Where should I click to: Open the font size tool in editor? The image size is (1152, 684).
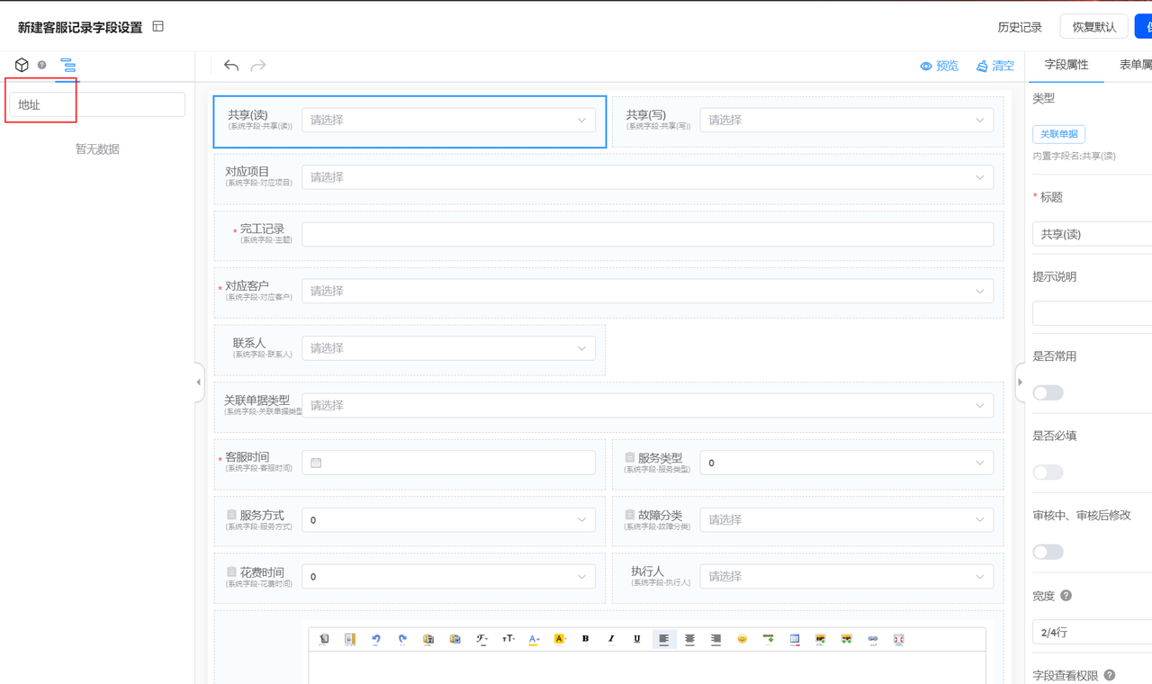pyautogui.click(x=508, y=639)
